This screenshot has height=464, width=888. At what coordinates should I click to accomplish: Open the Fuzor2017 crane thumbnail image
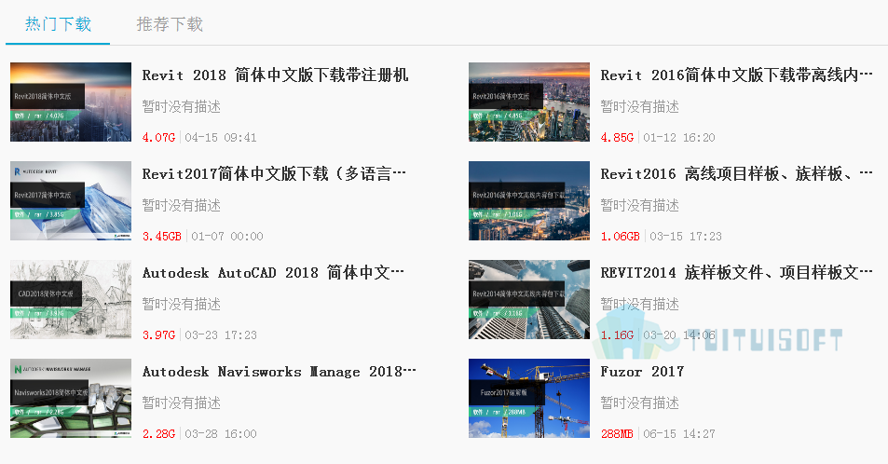529,398
